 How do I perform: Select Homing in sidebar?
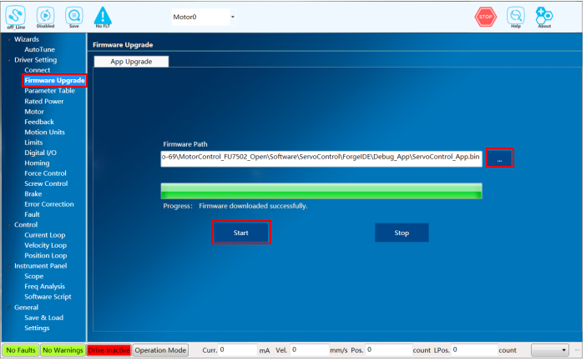tap(37, 163)
